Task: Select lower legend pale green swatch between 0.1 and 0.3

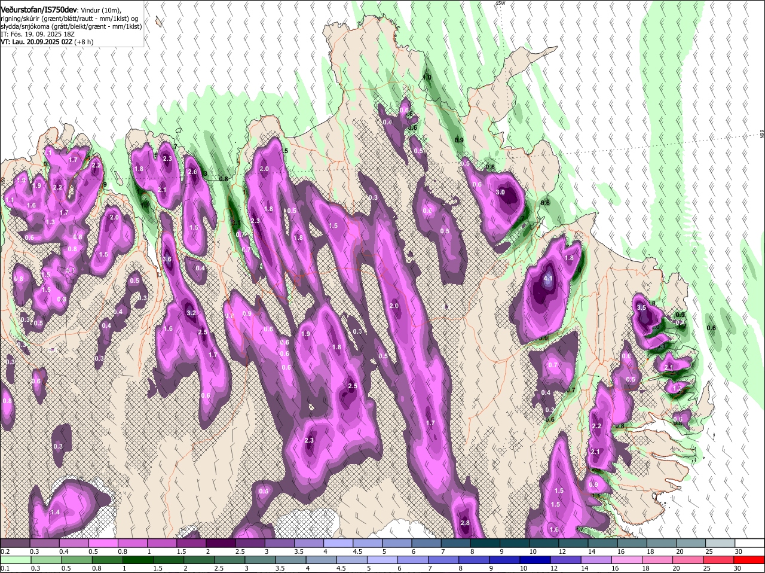Action: click(x=15, y=560)
